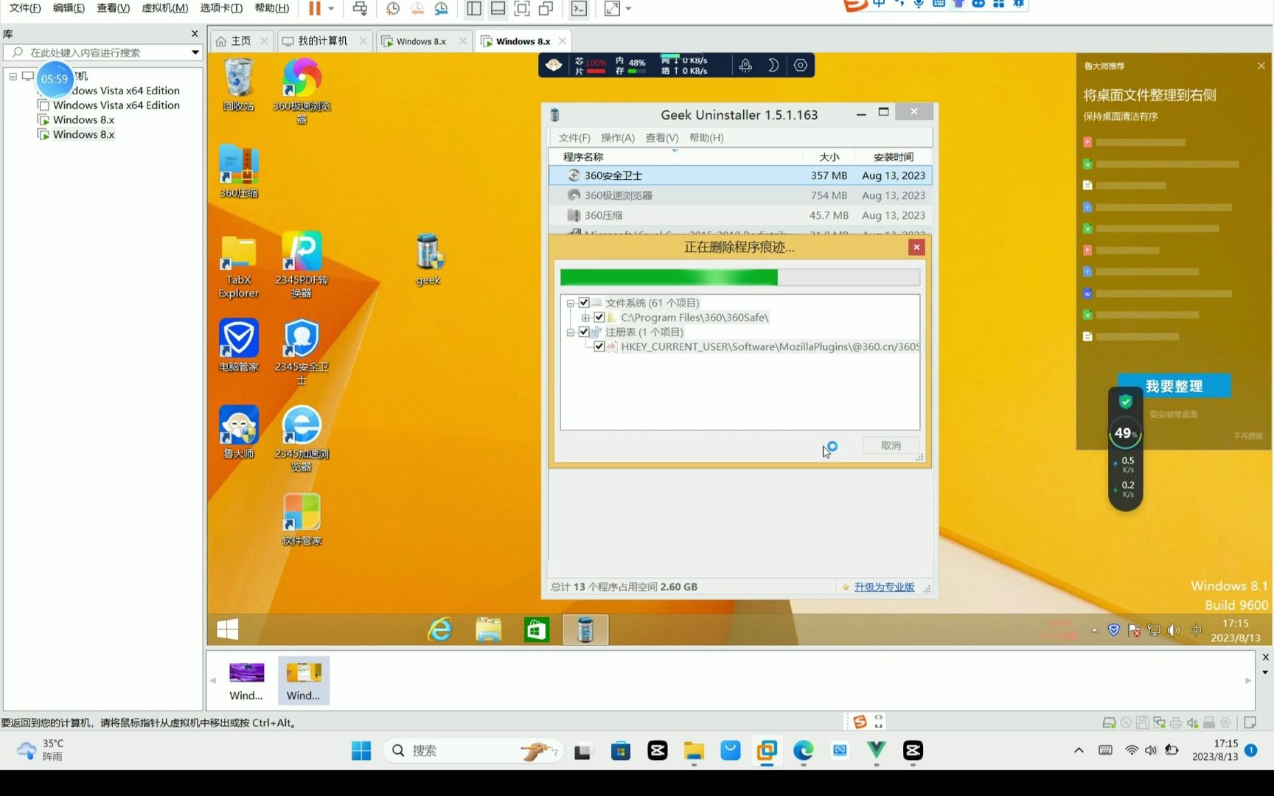This screenshot has width=1274, height=796.
Task: Click the VMware pause virtual machine button
Action: (315, 9)
